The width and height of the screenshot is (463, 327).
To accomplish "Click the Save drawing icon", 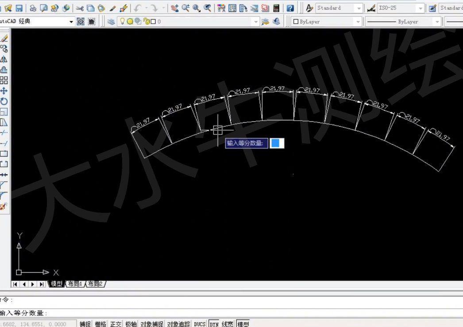I will click(x=19, y=8).
